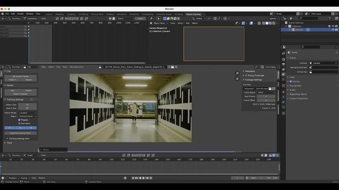This screenshot has height=190, width=339.
Task: Click the Prefetch button in Clip panel
Action: tap(13, 80)
